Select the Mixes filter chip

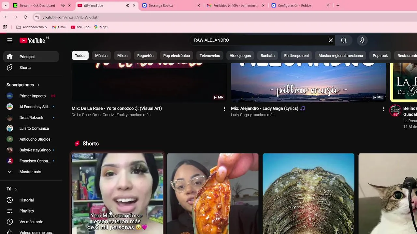pos(122,56)
